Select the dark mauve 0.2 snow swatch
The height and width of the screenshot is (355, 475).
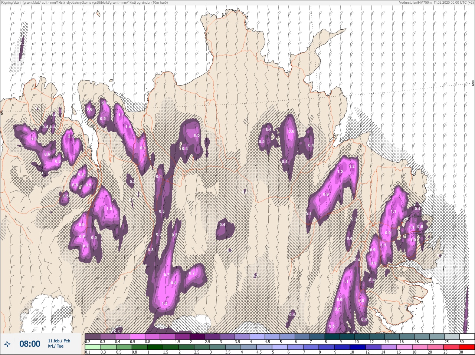(x=92, y=336)
